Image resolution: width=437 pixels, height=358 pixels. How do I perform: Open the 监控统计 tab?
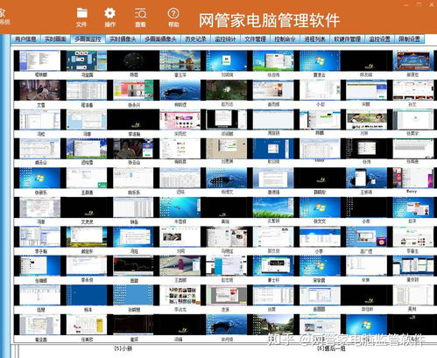tap(225, 39)
